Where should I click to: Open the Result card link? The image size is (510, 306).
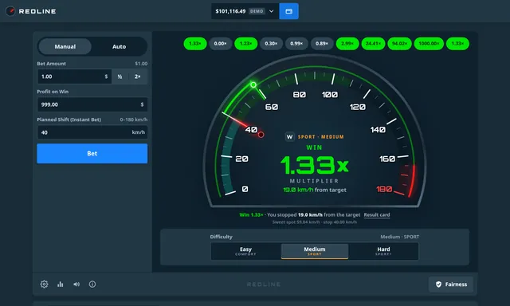coord(377,214)
